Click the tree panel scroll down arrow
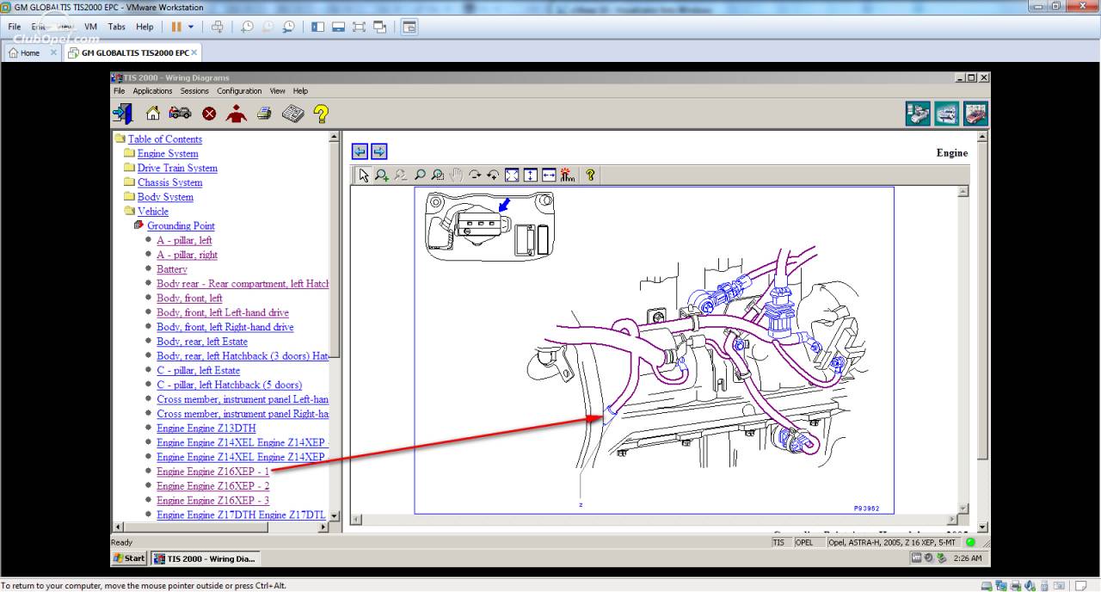This screenshot has height=592, width=1101. 335,515
